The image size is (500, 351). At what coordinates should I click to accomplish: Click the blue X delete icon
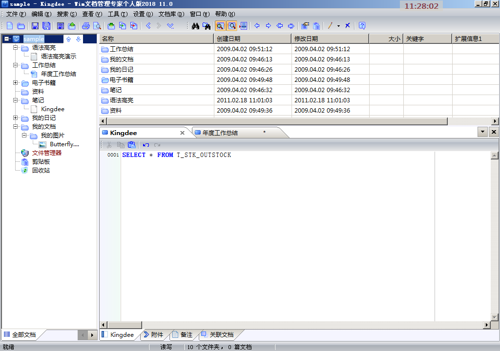point(348,26)
